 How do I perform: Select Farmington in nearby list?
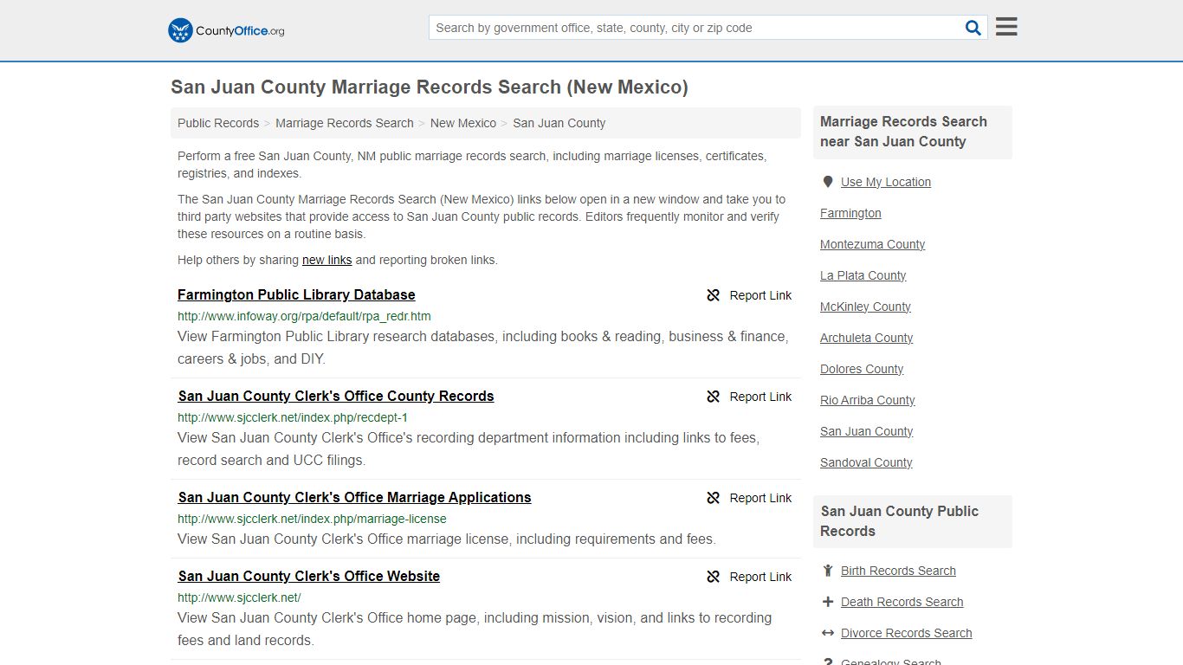point(850,213)
